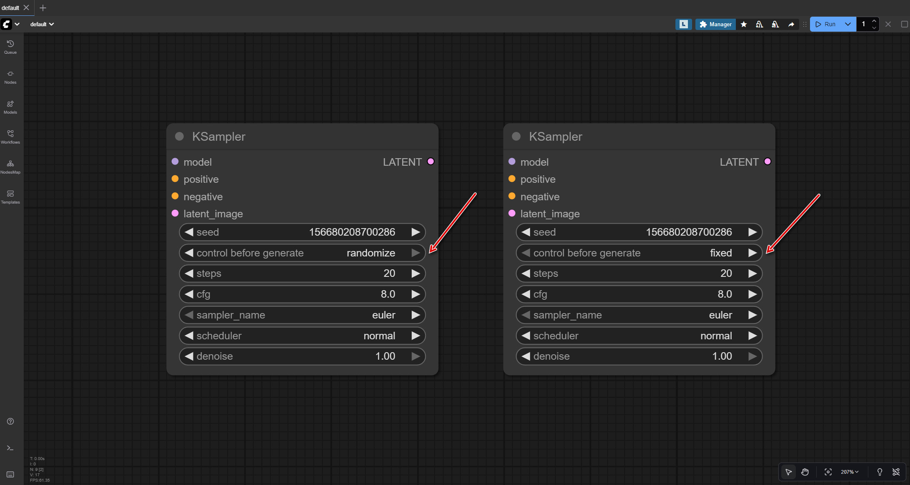Collapse the left KSampler node via its dot
The width and height of the screenshot is (910, 485).
point(179,137)
